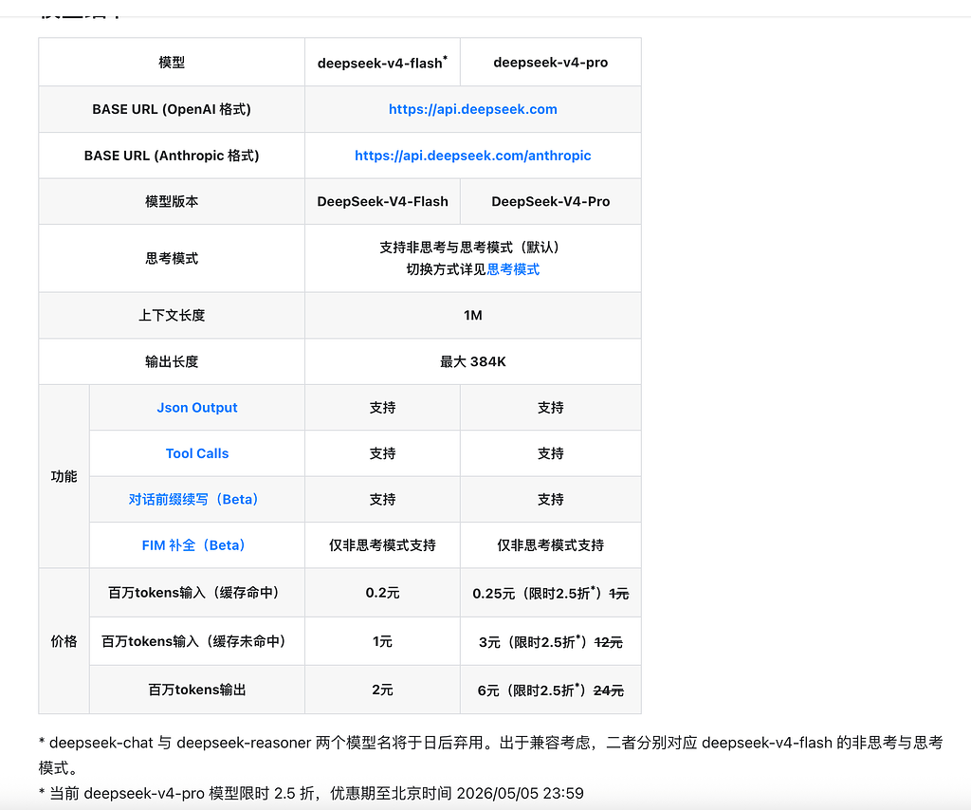Open the Json Output feature link
Image resolution: width=971 pixels, height=810 pixels.
(x=197, y=408)
